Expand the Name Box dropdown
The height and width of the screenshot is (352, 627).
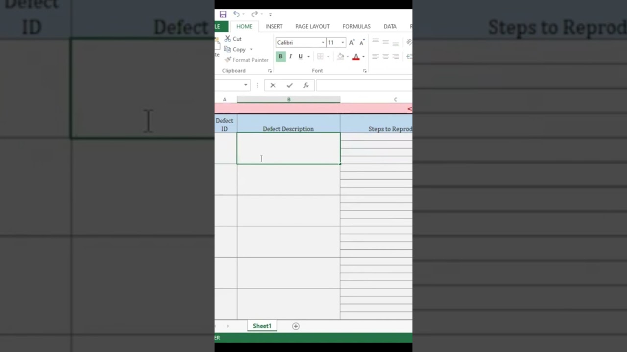pyautogui.click(x=245, y=85)
